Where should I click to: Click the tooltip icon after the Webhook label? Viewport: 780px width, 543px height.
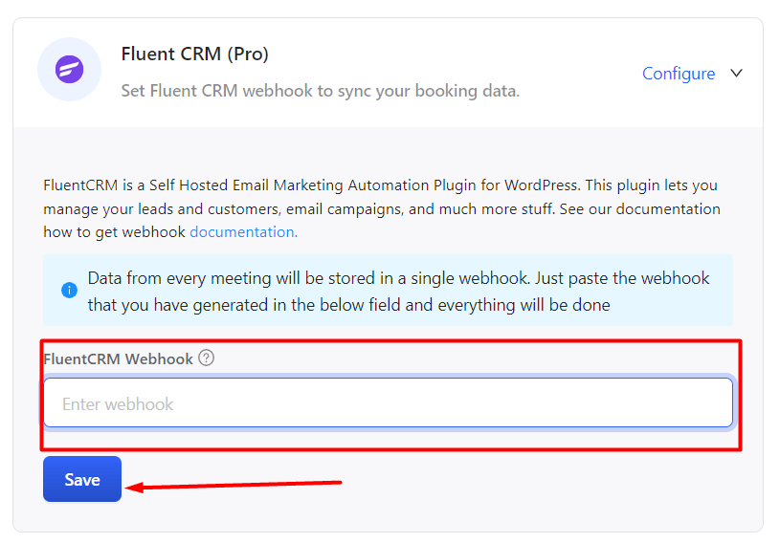coord(206,358)
